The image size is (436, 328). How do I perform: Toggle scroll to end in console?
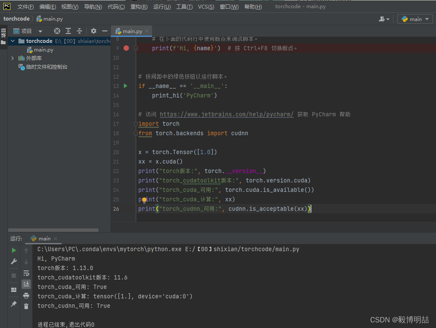pyautogui.click(x=26, y=284)
